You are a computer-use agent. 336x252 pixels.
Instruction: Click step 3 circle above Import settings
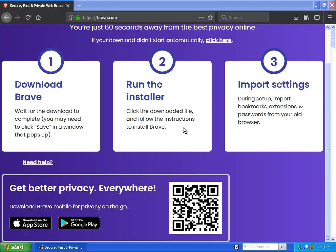click(274, 61)
